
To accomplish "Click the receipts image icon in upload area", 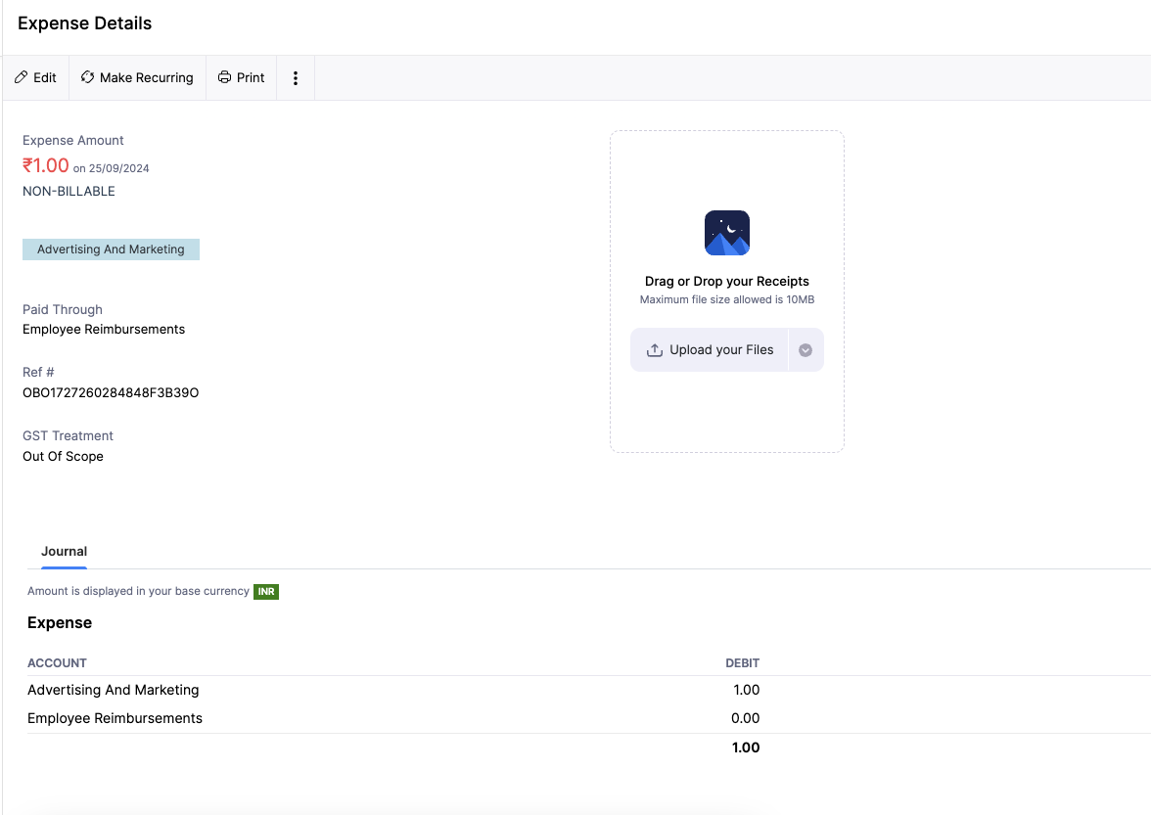I will tap(726, 233).
